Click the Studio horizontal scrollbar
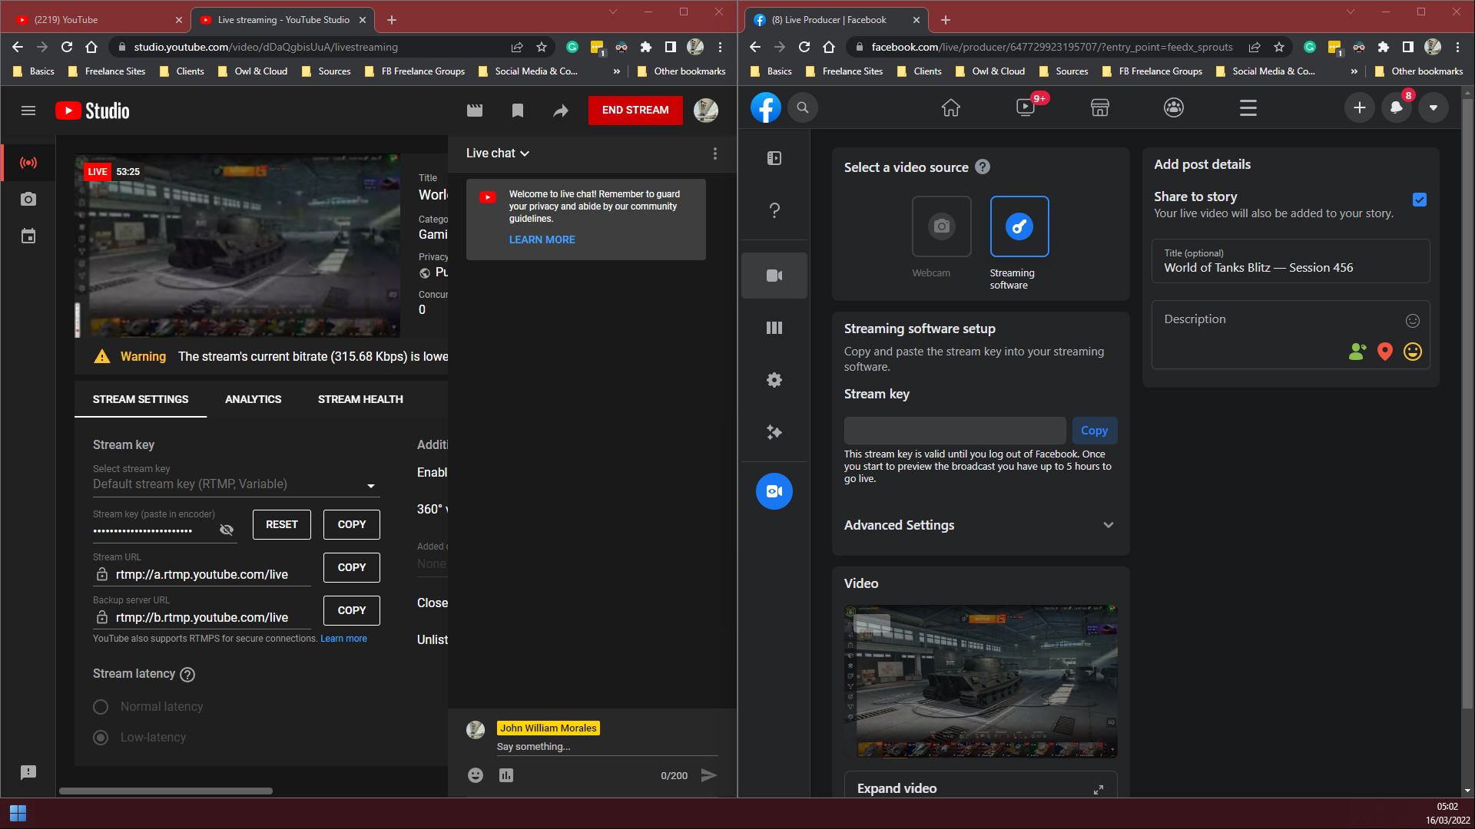This screenshot has width=1475, height=829. pos(166,791)
